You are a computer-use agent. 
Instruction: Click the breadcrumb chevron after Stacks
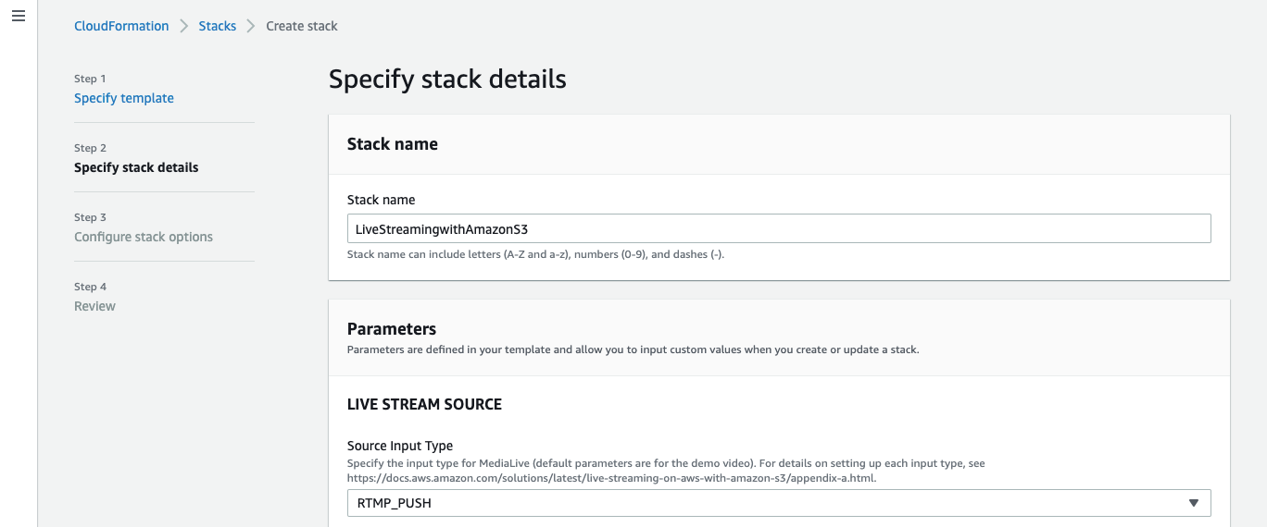251,26
